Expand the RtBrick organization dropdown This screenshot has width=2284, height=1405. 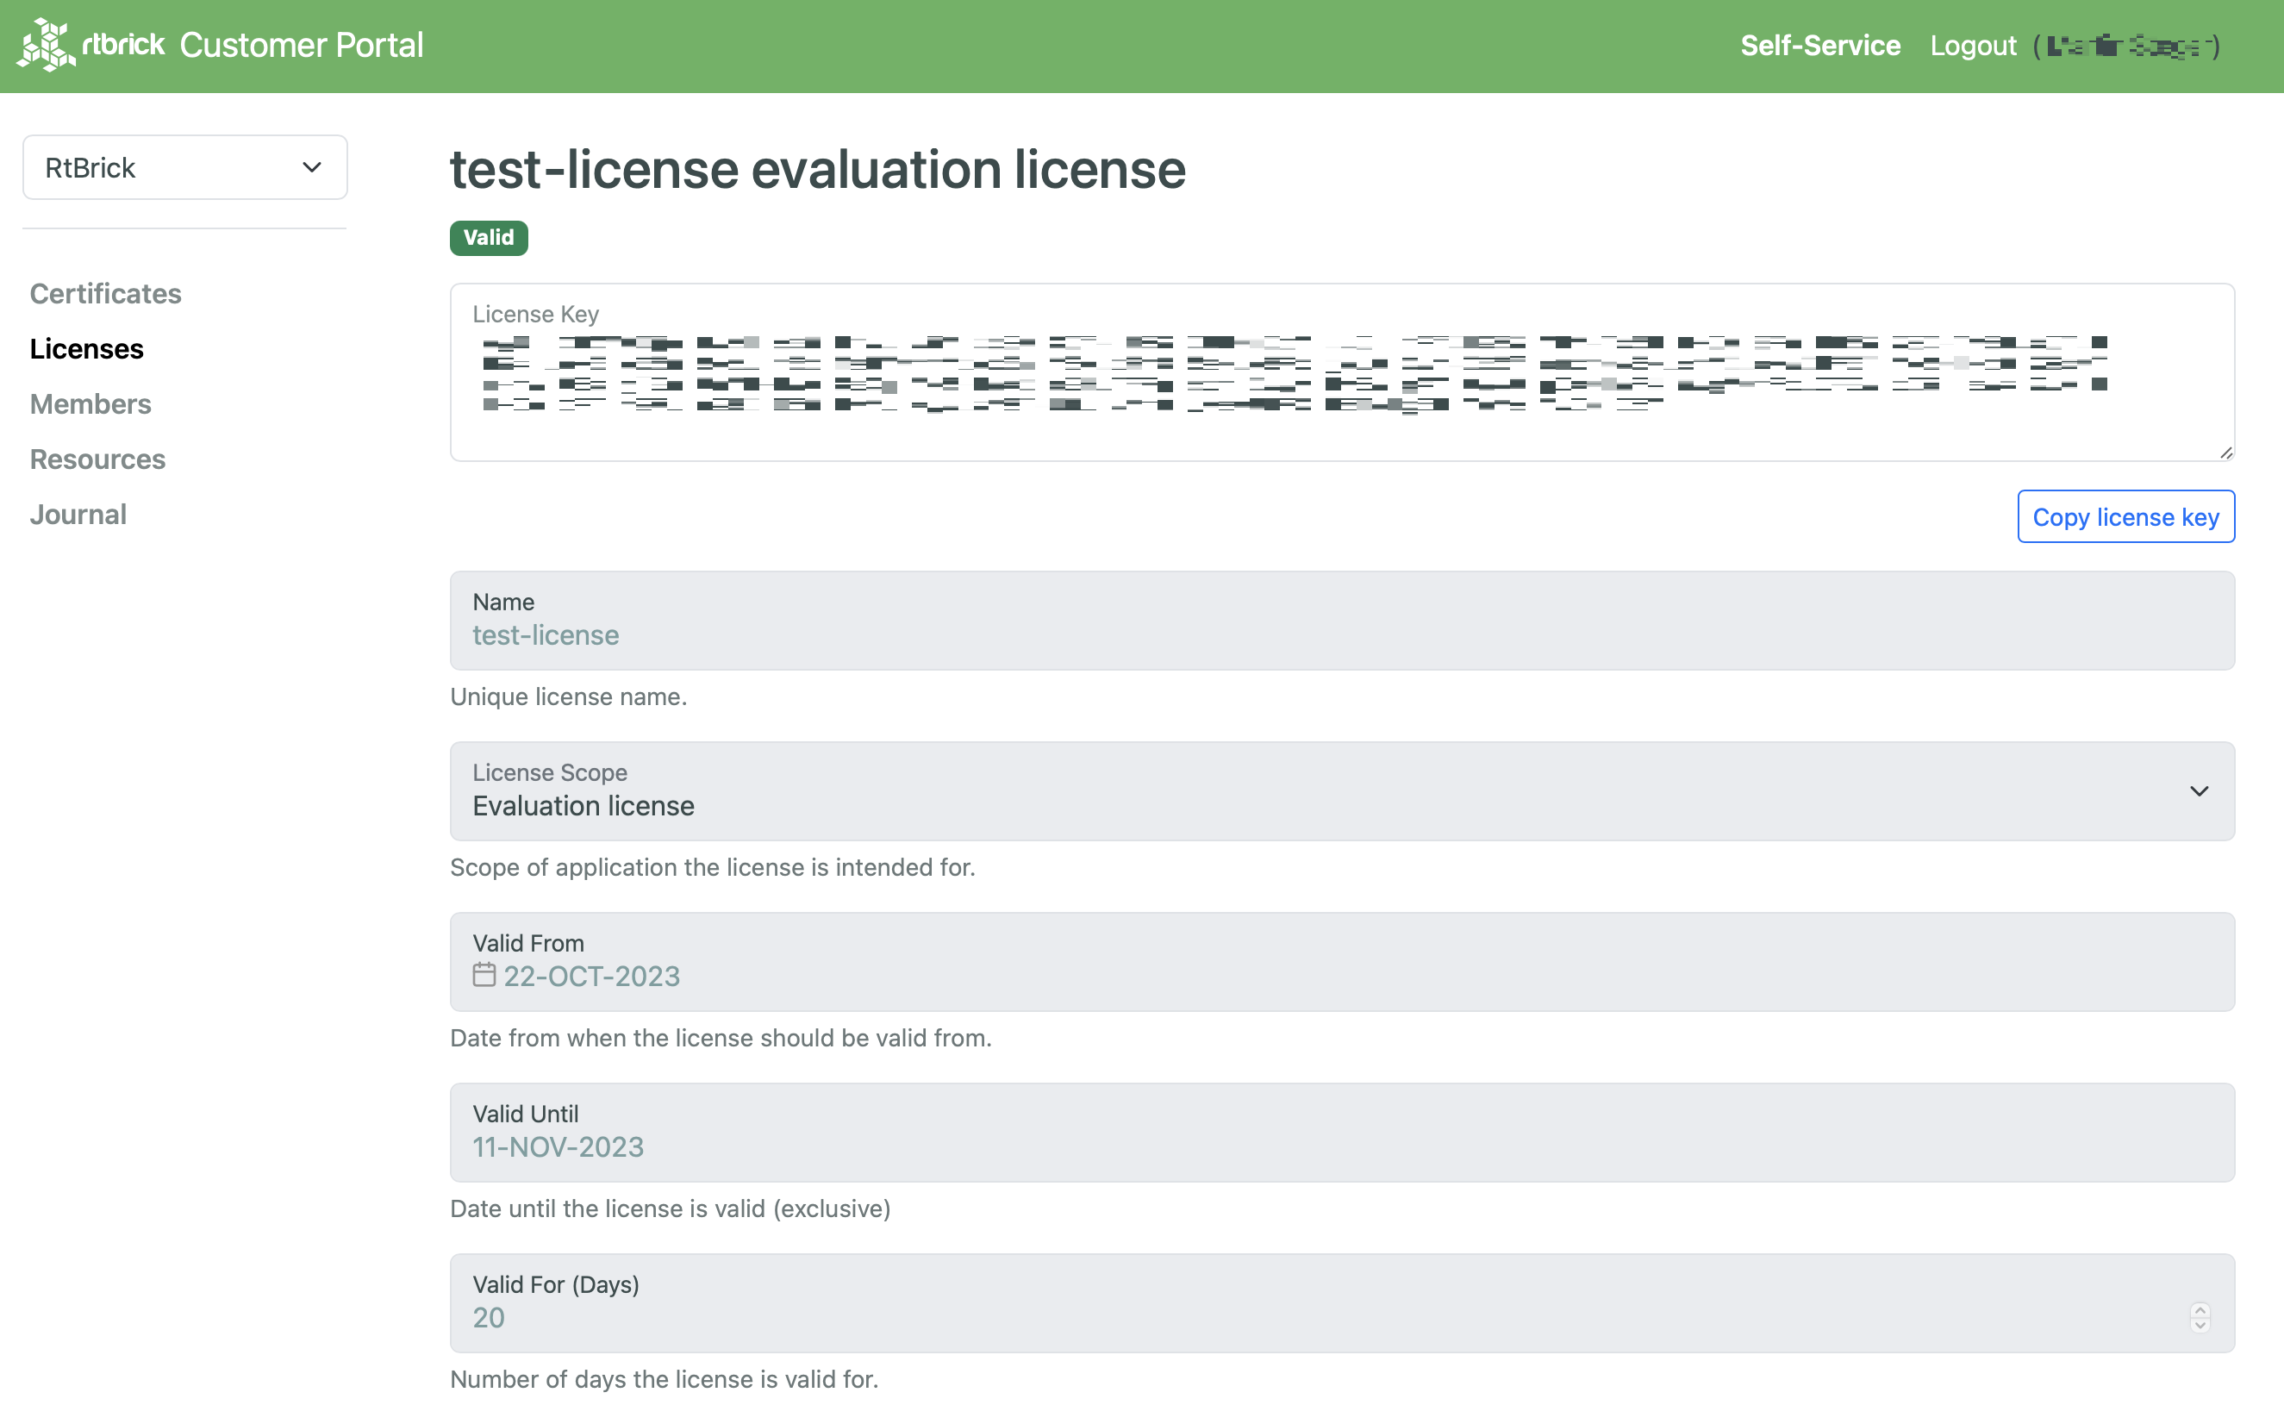point(184,166)
